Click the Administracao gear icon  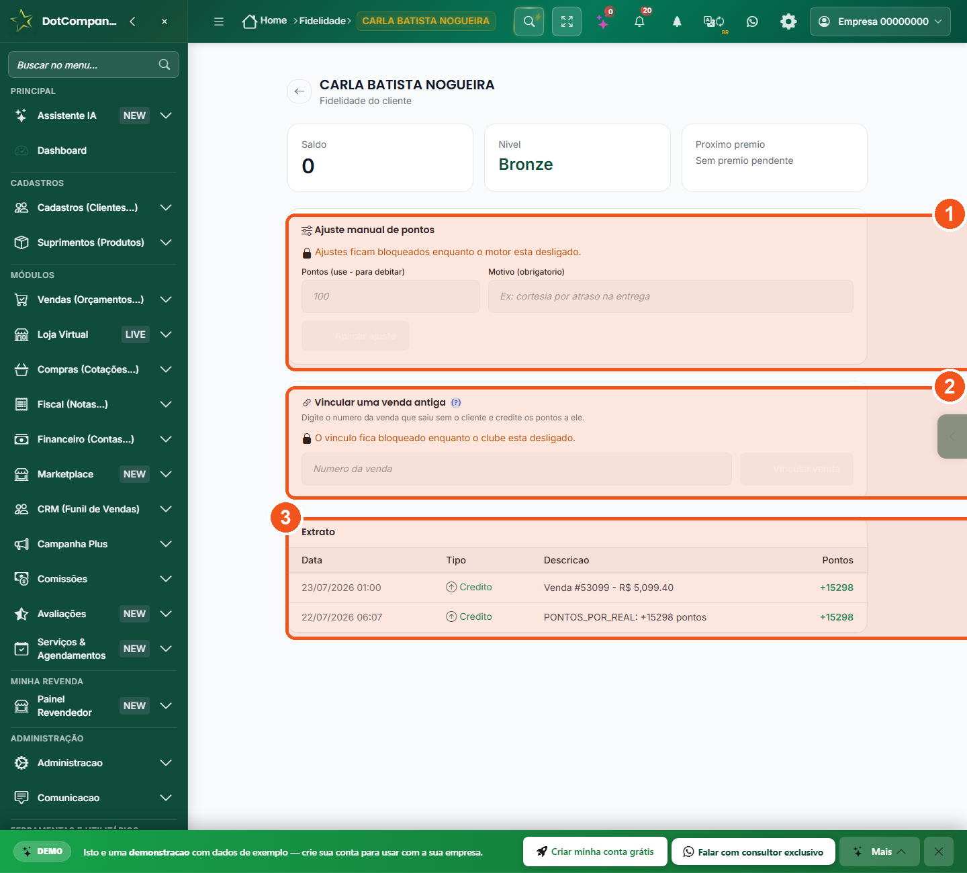tap(21, 763)
